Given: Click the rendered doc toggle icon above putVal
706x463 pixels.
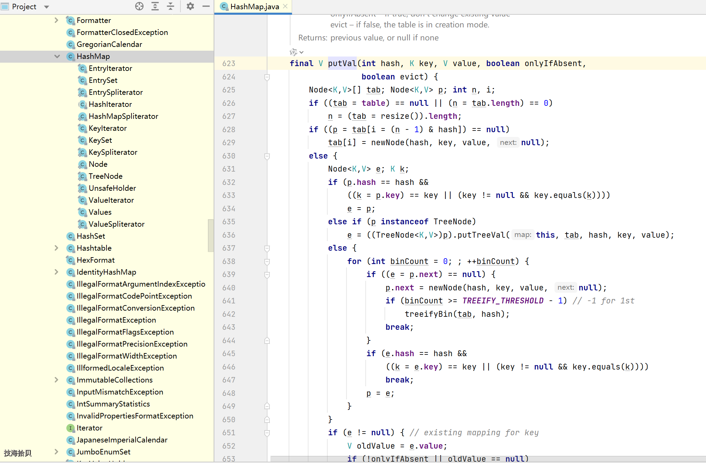Looking at the screenshot, I should click(293, 52).
